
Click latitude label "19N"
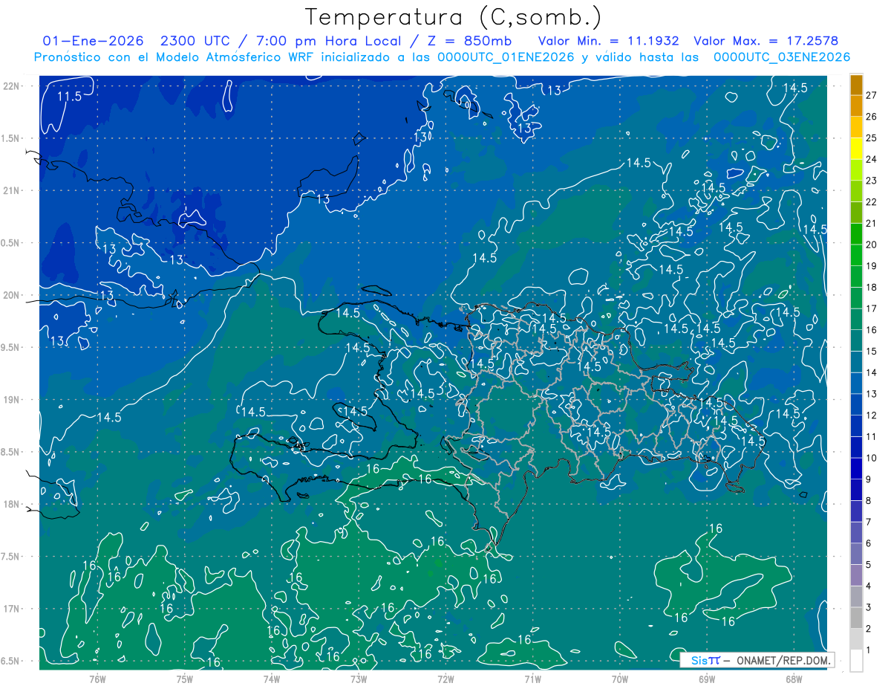pos(11,400)
